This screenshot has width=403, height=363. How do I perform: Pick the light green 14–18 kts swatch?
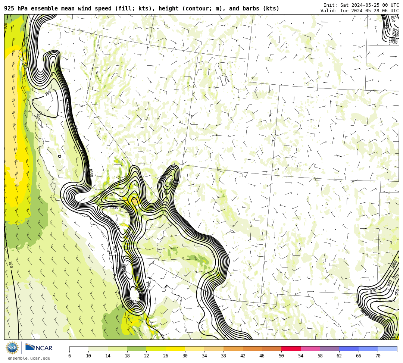(118, 348)
